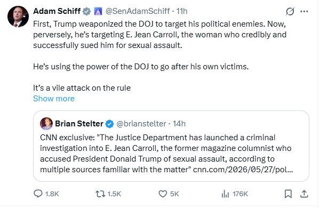Click Adam Schiff's verified badge
This screenshot has width=320, height=208.
(86, 11)
